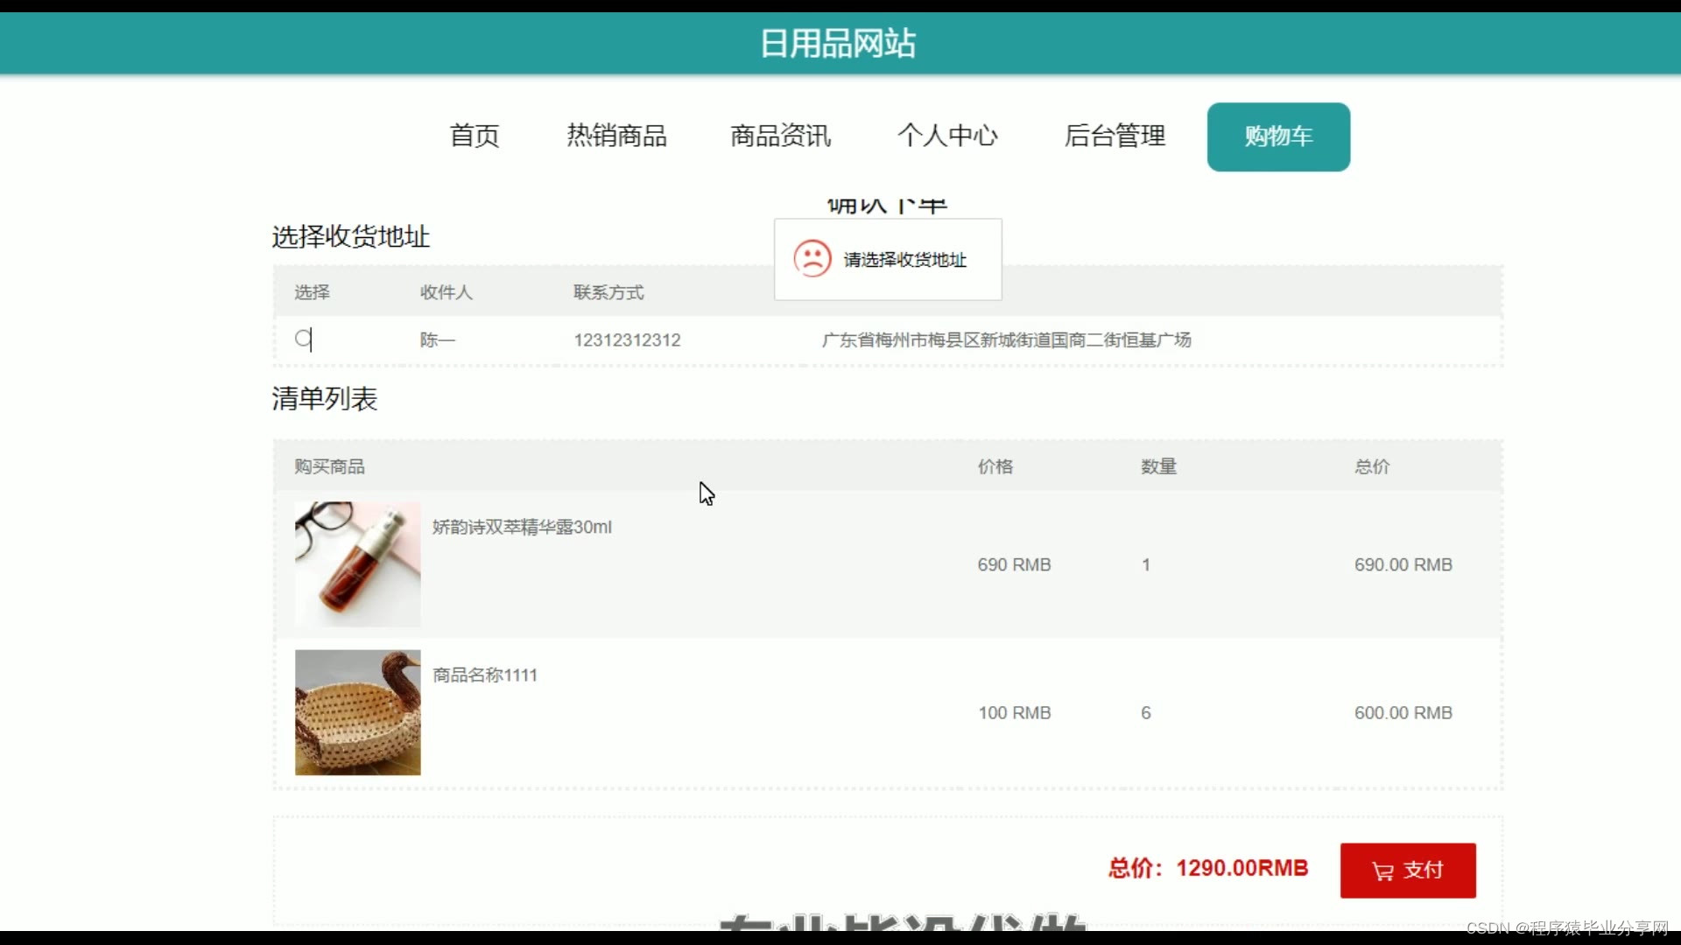Click the sad face alert icon

(x=812, y=259)
